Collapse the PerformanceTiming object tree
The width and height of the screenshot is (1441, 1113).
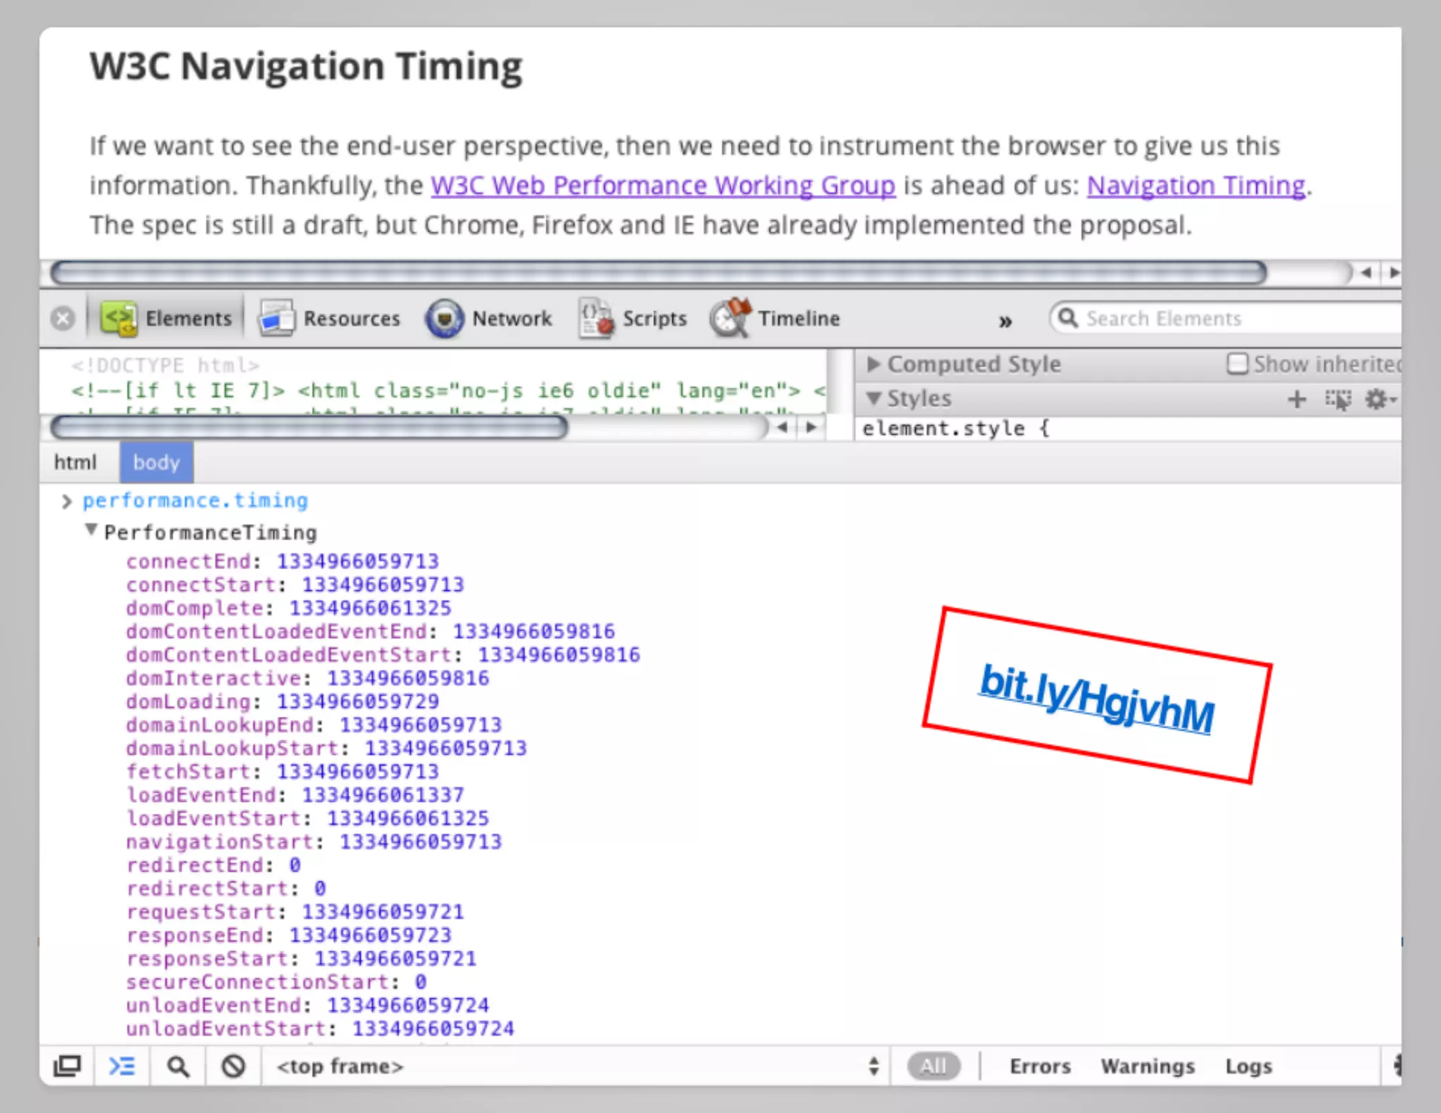[x=91, y=530]
